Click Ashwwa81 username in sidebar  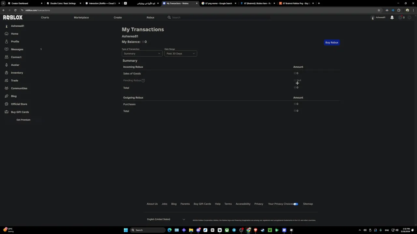click(x=18, y=26)
